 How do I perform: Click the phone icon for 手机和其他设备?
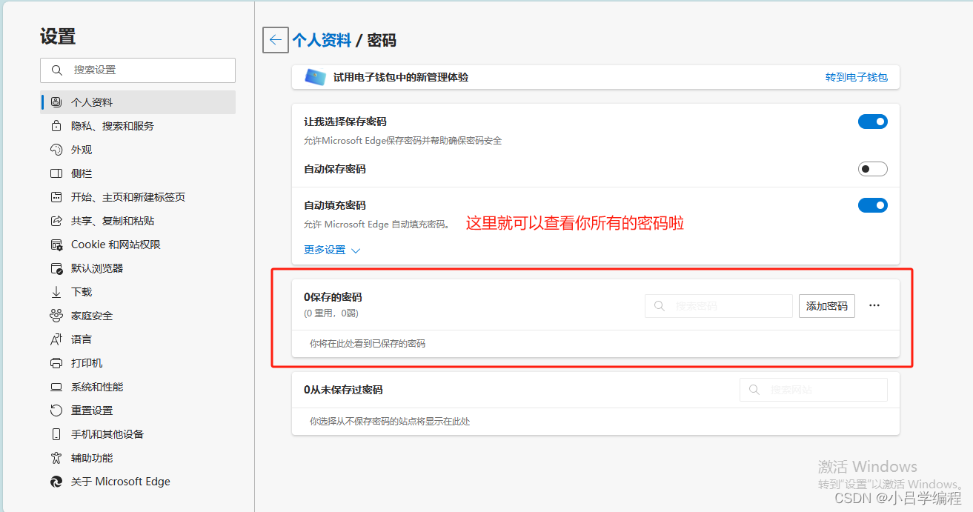(56, 434)
